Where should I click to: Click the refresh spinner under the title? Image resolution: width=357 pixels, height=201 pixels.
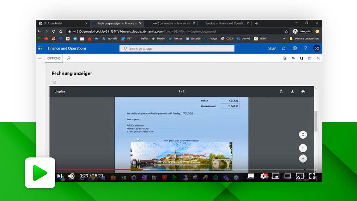pyautogui.click(x=55, y=82)
